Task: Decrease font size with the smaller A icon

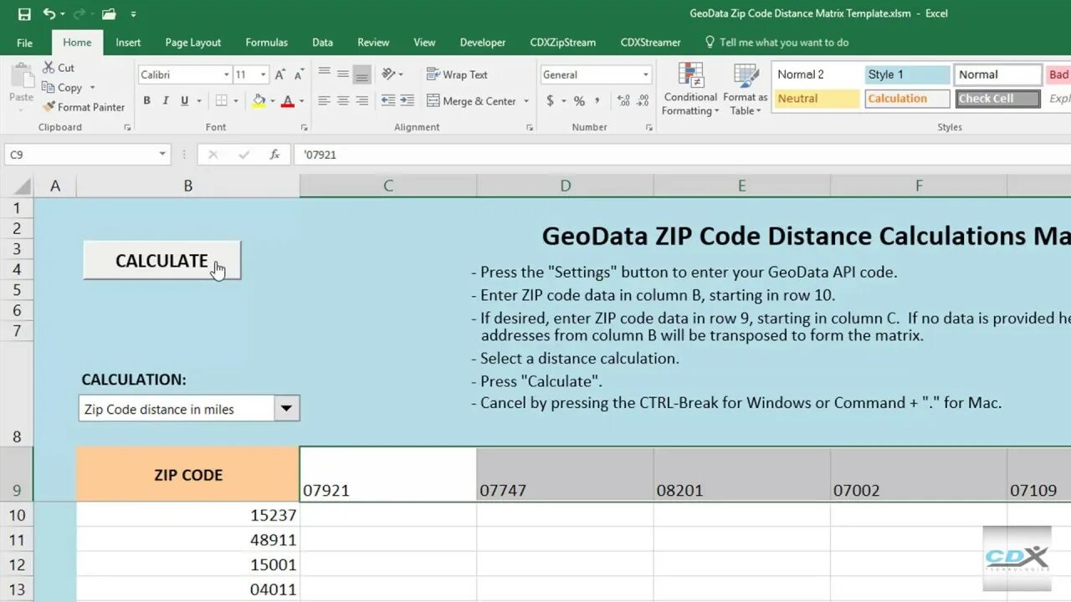Action: (x=299, y=74)
